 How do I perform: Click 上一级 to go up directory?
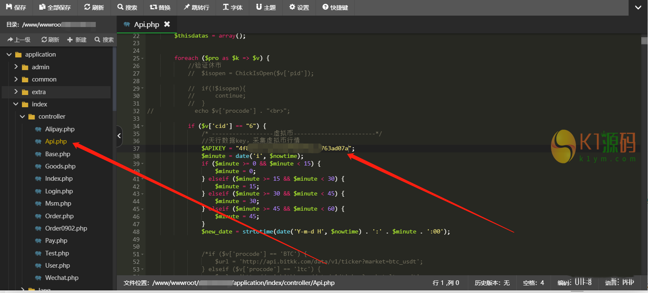point(19,40)
